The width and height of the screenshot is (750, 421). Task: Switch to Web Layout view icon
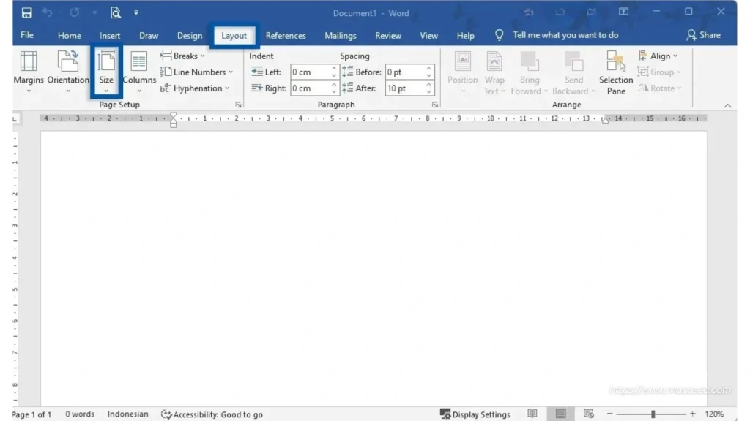coord(589,414)
